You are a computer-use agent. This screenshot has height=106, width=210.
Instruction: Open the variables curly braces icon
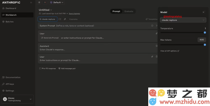point(60,19)
